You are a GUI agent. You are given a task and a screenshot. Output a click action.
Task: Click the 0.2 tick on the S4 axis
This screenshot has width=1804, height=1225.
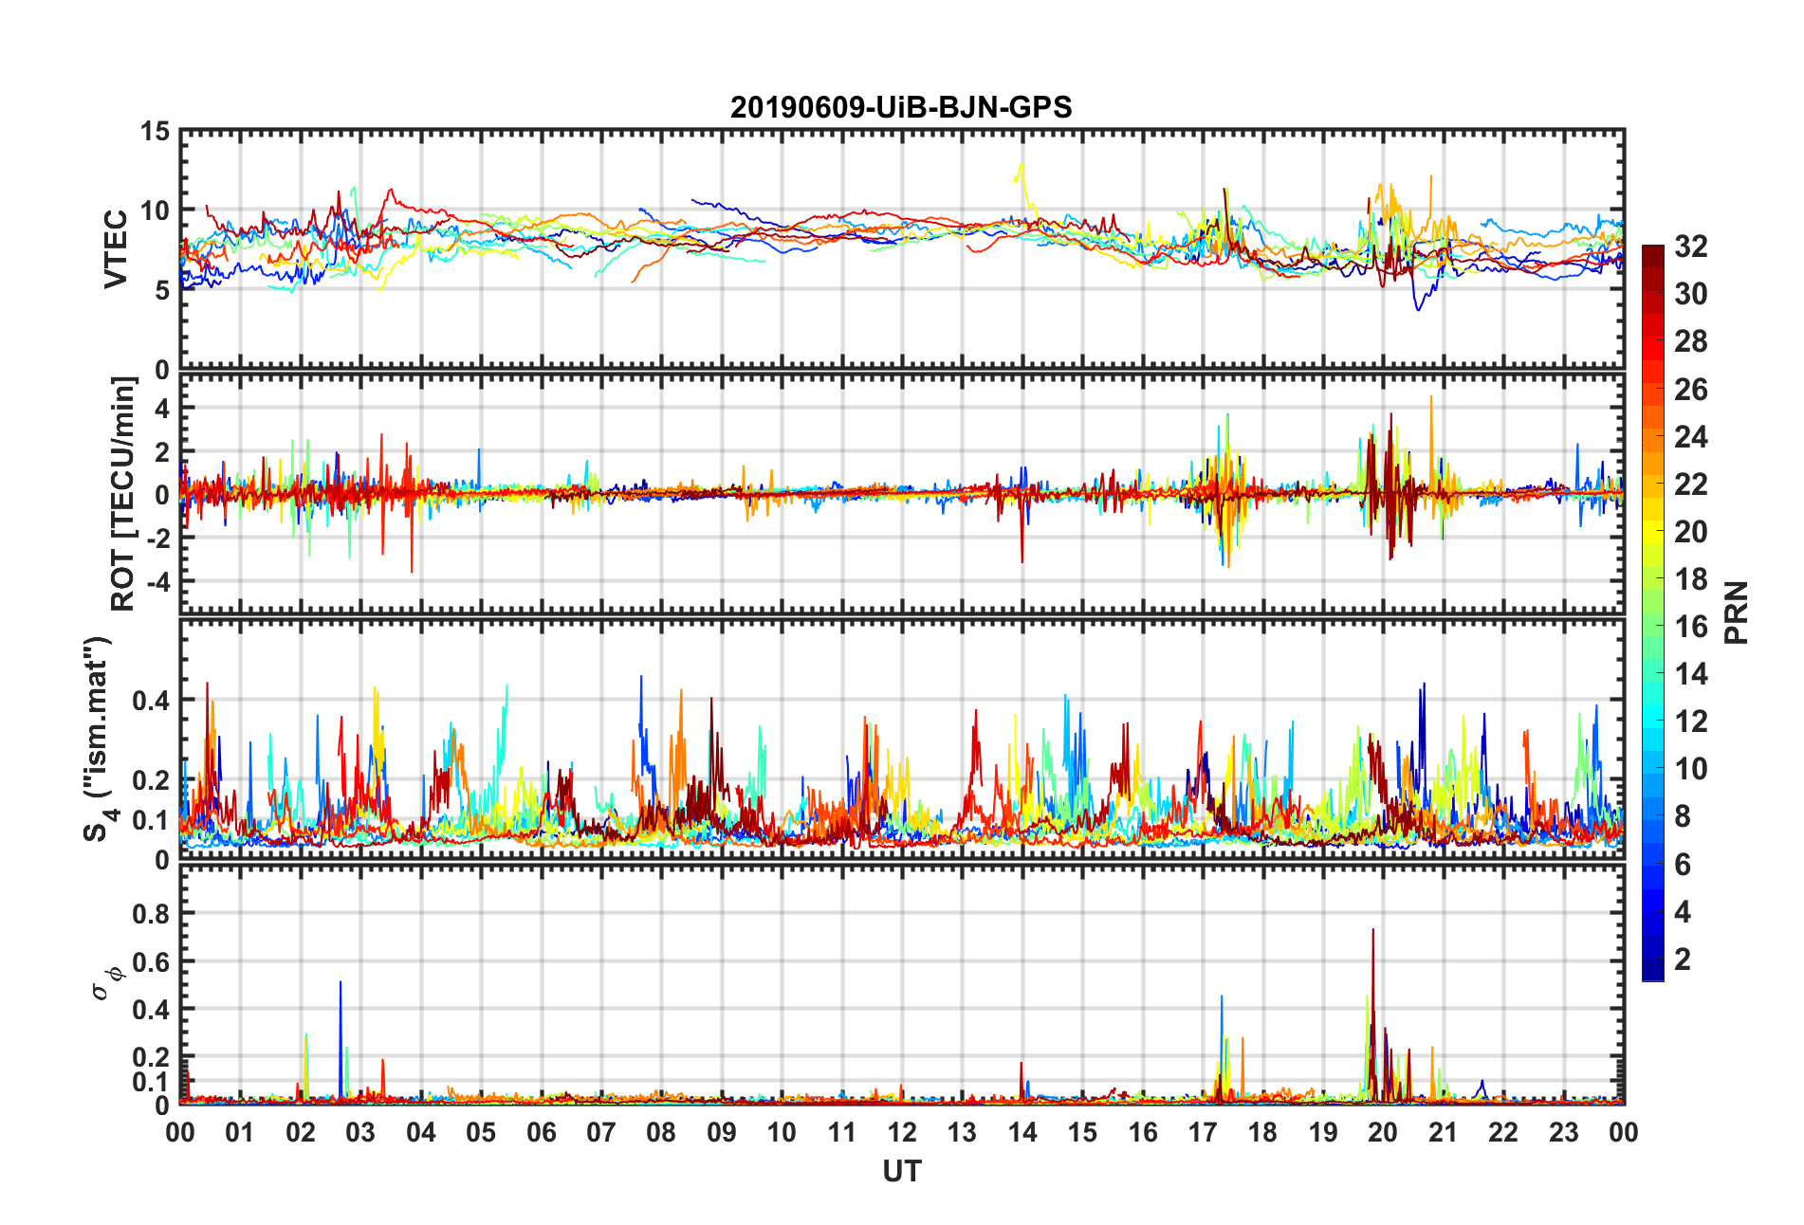151,780
